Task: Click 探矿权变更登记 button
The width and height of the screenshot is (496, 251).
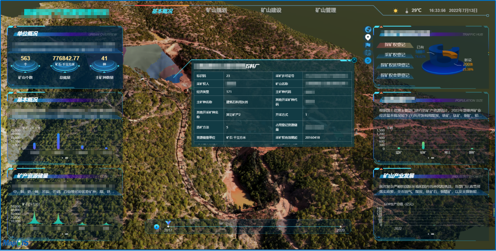Action: (x=395, y=75)
